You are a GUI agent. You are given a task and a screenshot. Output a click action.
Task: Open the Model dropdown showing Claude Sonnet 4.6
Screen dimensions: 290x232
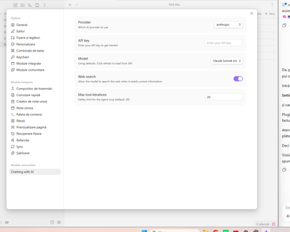point(227,61)
